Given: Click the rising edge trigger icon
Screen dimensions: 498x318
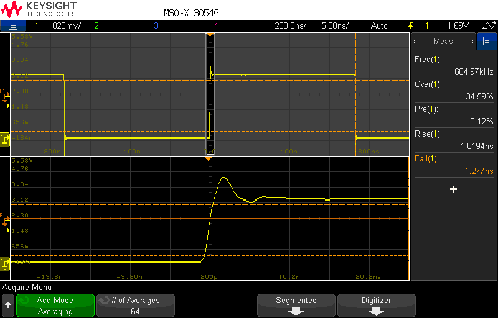Looking at the screenshot, I should point(411,26).
